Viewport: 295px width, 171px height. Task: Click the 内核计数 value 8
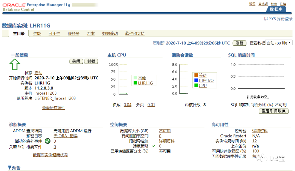tap(205, 105)
